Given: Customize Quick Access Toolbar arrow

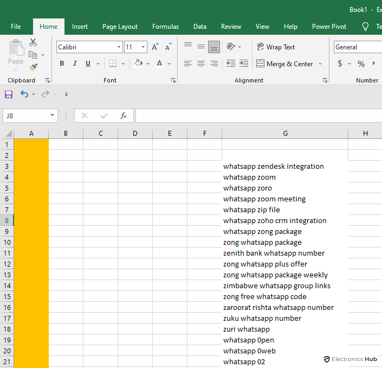Looking at the screenshot, I should click(x=66, y=94).
